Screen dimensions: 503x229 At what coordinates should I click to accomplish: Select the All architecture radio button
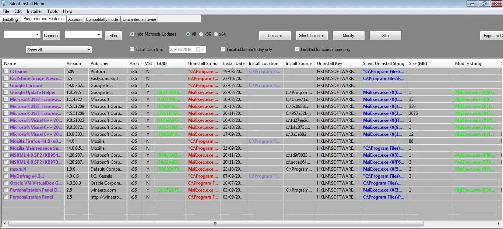pos(188,34)
